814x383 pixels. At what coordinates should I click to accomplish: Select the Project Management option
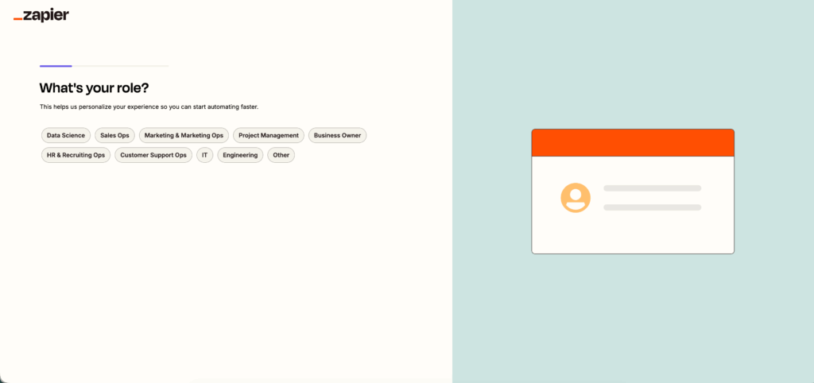coord(269,135)
